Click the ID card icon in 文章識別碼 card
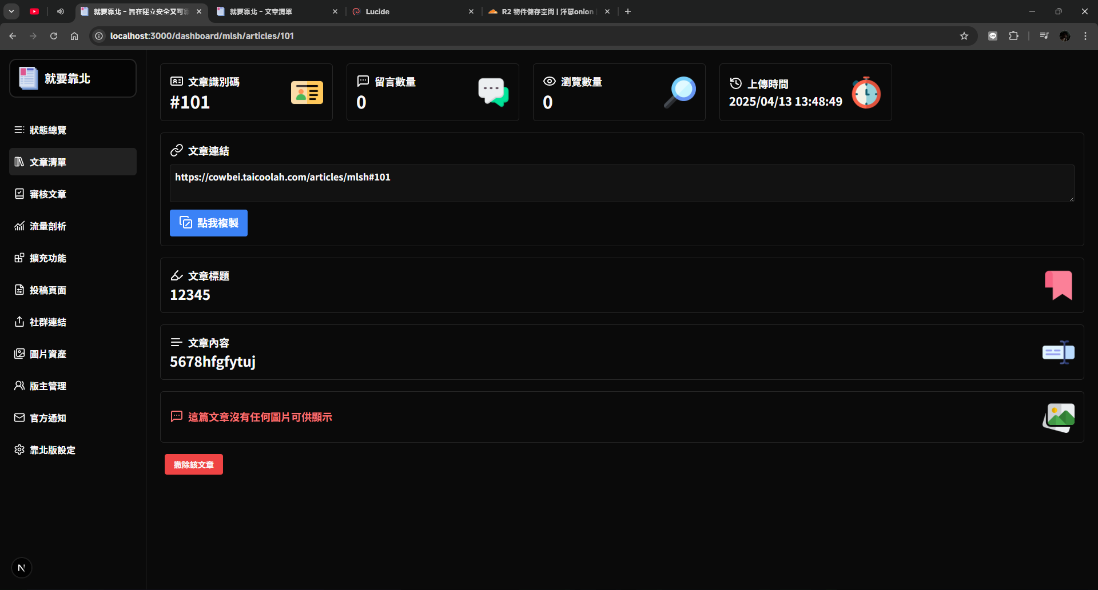 coord(307,93)
